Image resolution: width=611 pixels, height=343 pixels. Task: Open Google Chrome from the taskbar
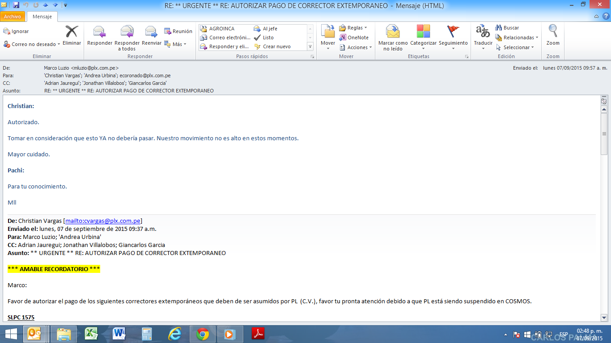point(202,334)
